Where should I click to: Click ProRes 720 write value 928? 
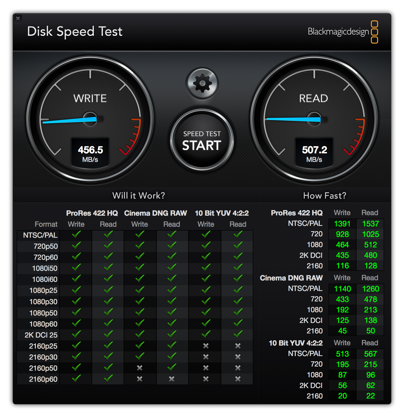(x=342, y=234)
